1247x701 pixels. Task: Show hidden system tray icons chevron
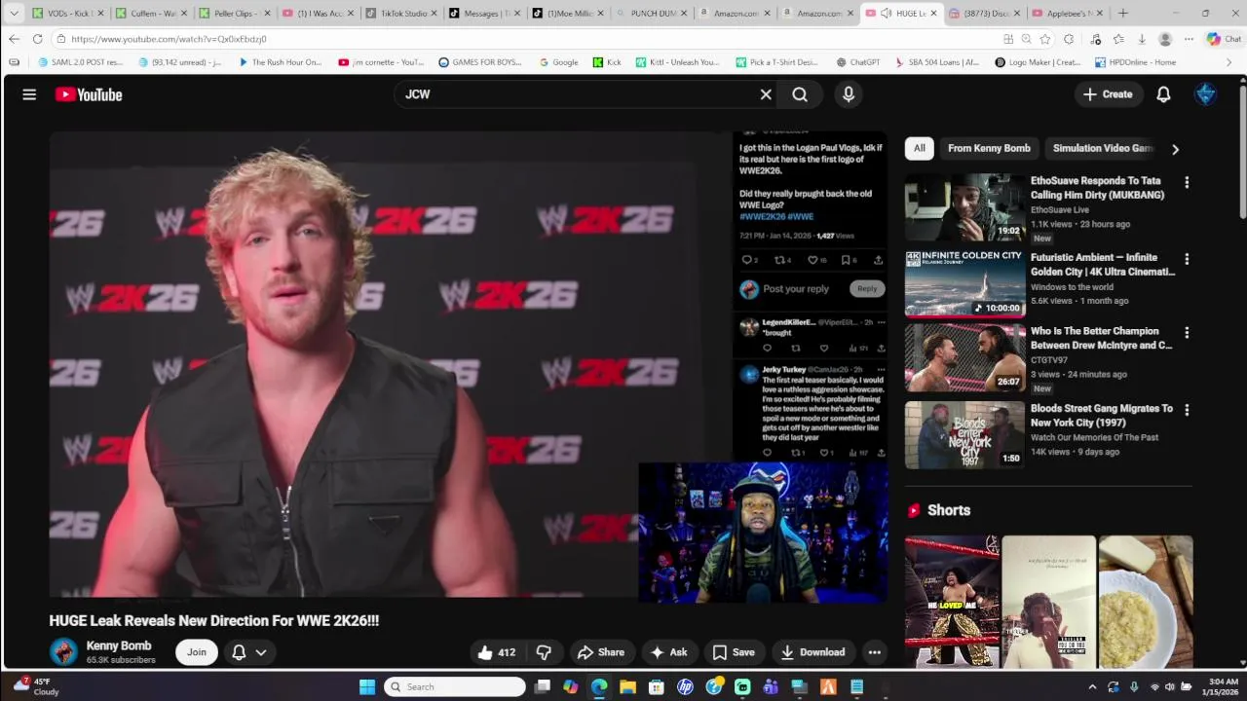pos(1092,686)
